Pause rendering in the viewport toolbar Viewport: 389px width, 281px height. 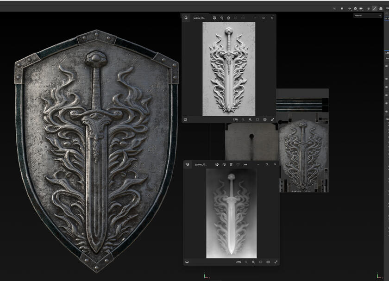(342, 8)
